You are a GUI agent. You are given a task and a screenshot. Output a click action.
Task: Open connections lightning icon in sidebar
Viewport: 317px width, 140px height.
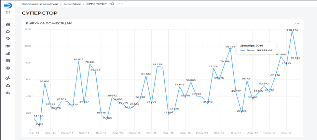pyautogui.click(x=8, y=39)
